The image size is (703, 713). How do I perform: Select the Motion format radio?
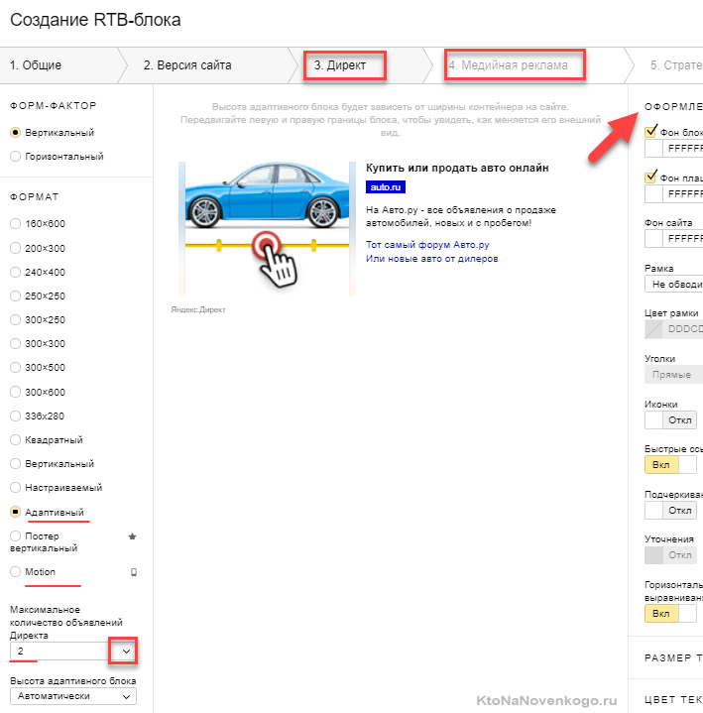point(16,572)
